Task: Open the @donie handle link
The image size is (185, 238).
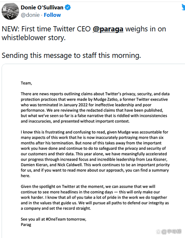Action: 30,15
